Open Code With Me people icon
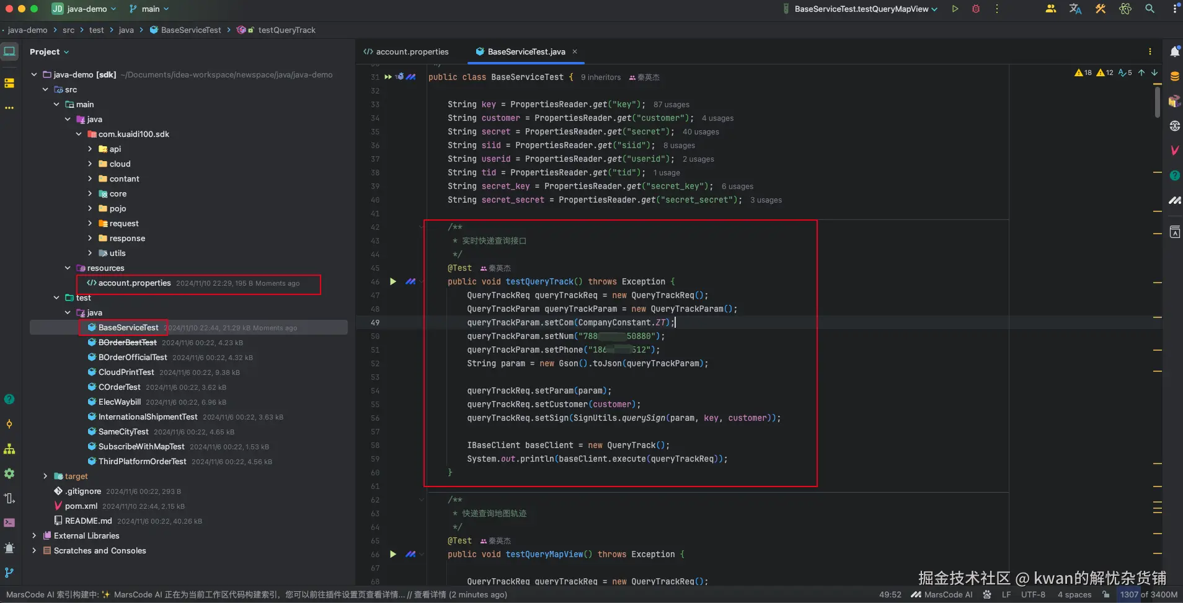The image size is (1183, 603). pos(1050,9)
